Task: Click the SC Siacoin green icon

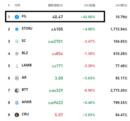Action: (x=17, y=41)
